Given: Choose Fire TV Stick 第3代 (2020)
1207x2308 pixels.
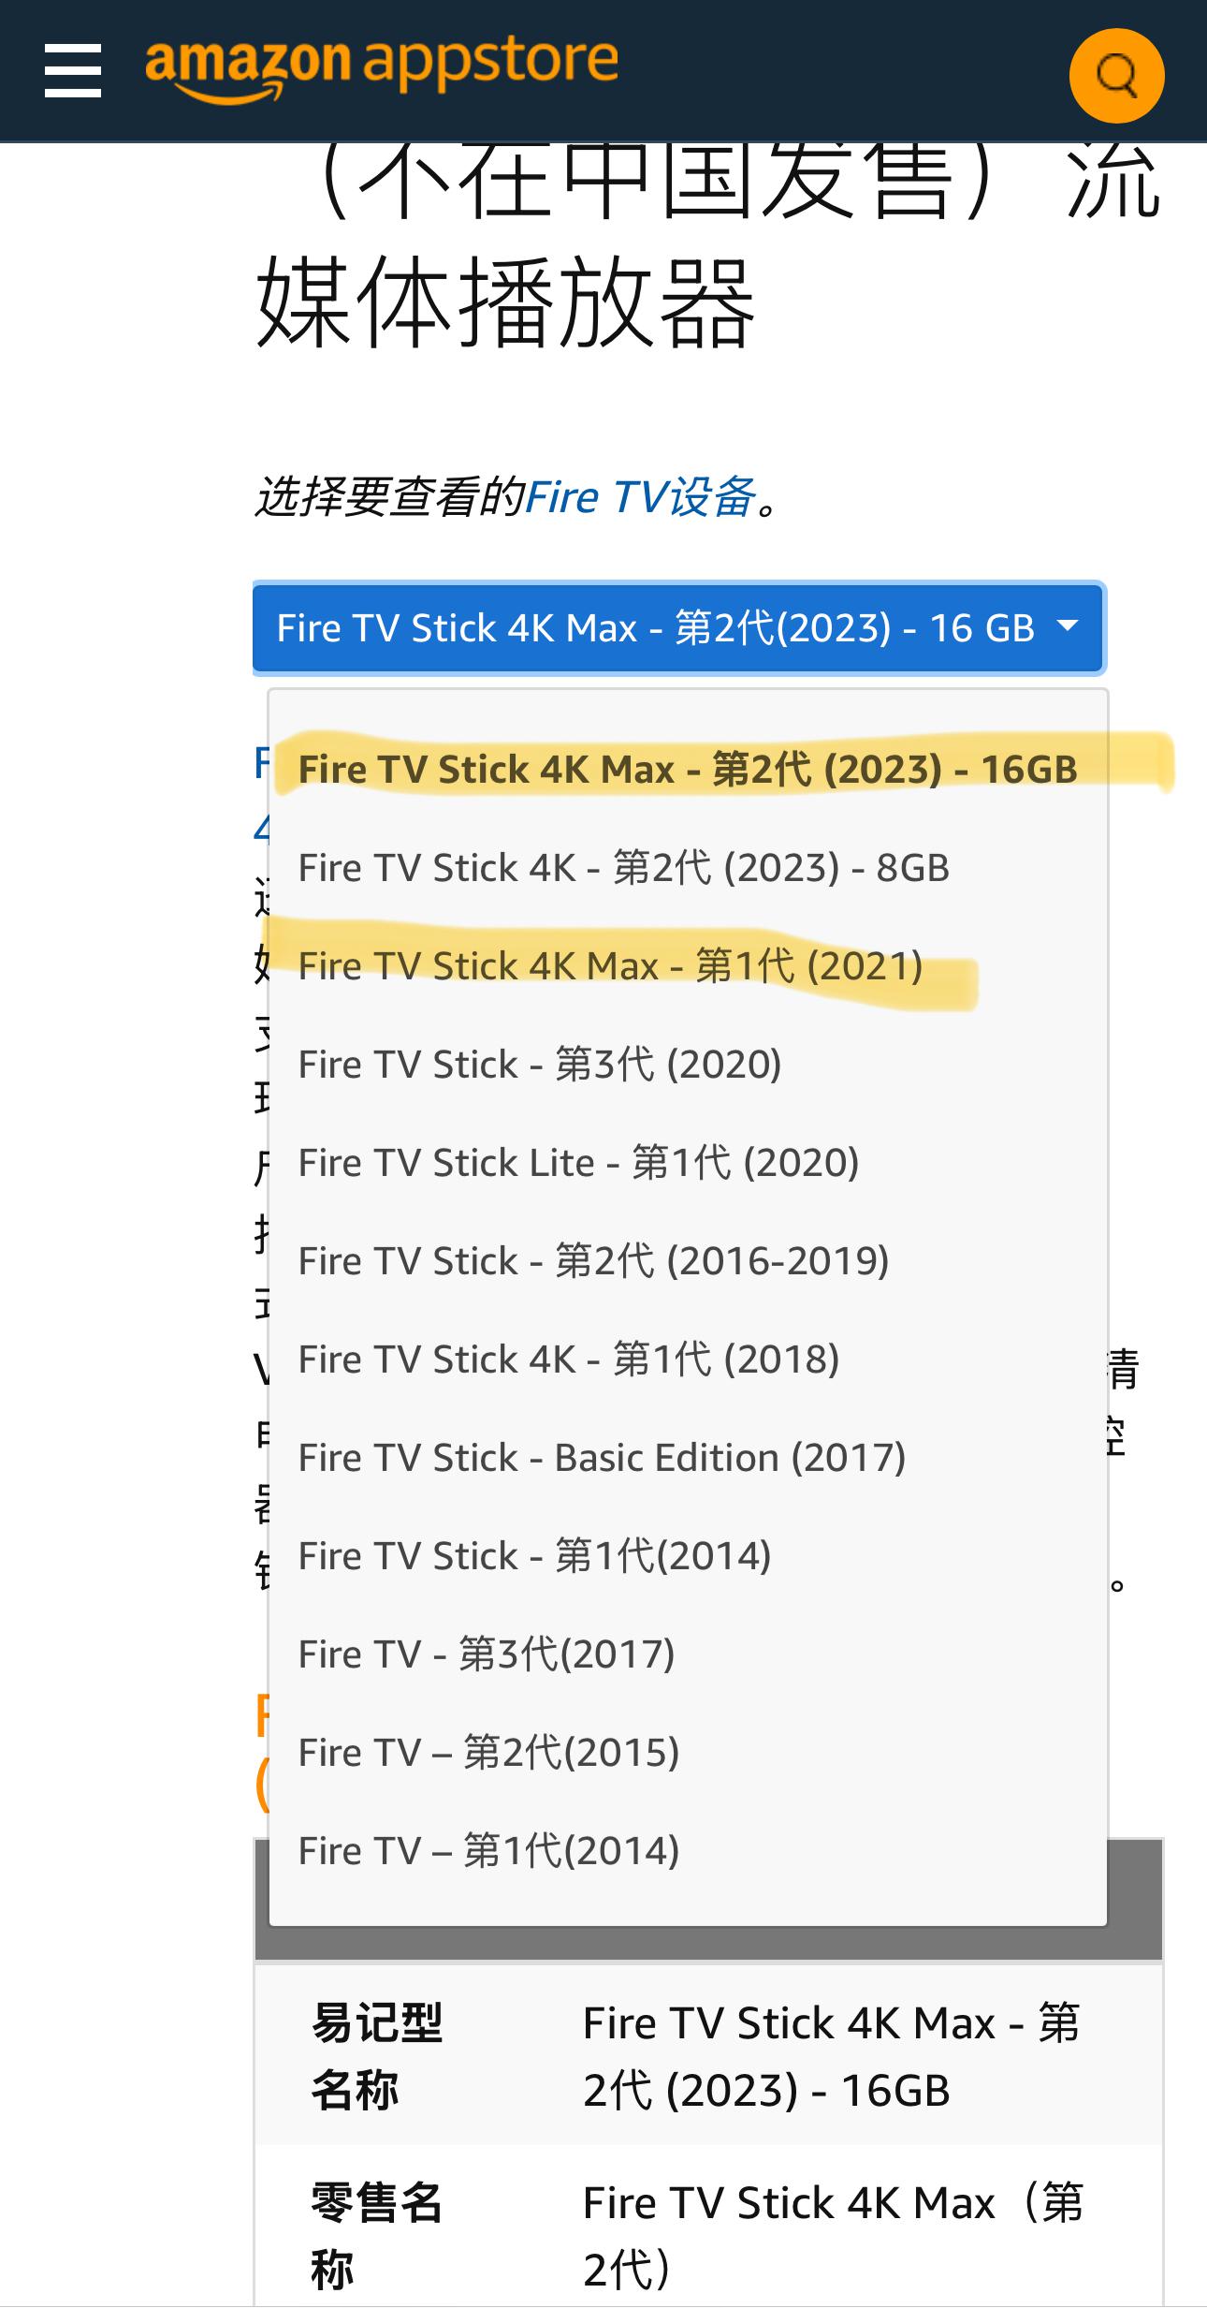Looking at the screenshot, I should click(539, 1065).
